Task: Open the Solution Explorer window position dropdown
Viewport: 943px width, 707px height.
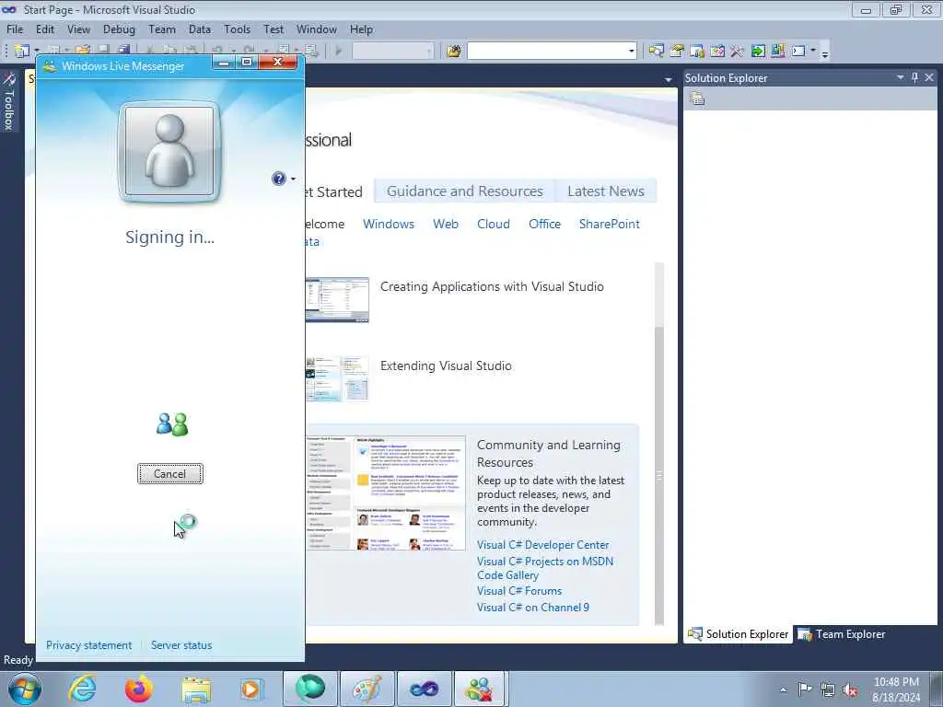Action: [x=901, y=77]
